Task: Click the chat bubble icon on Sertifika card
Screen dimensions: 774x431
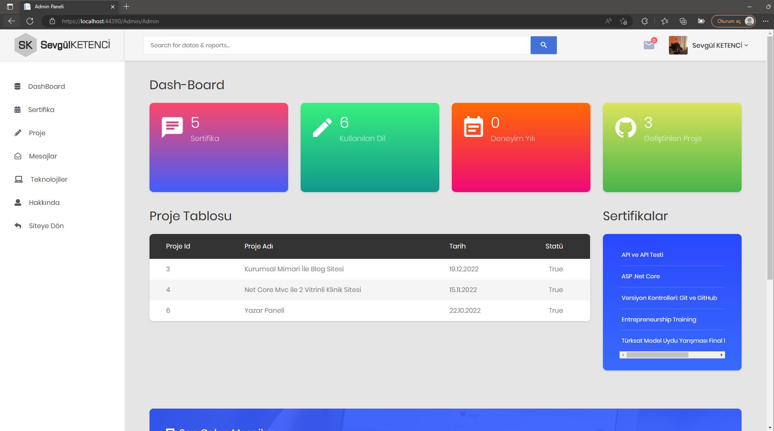Action: (x=172, y=127)
